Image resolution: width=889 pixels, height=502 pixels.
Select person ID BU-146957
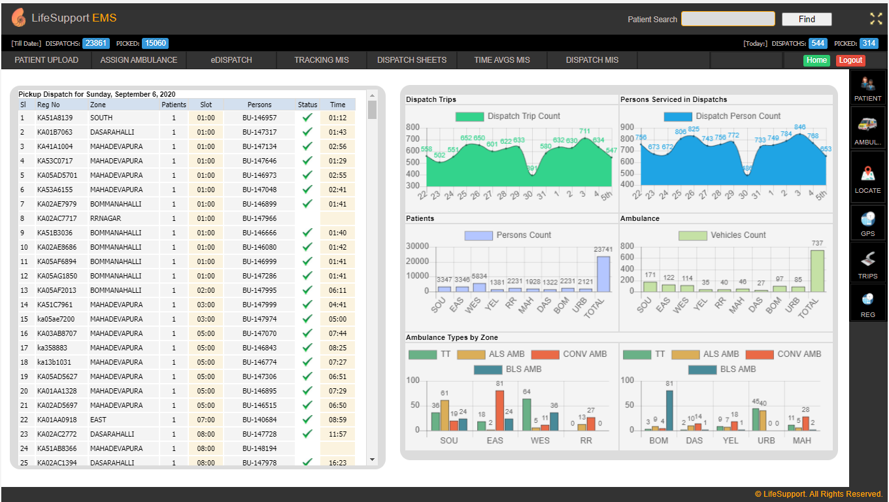pos(260,118)
